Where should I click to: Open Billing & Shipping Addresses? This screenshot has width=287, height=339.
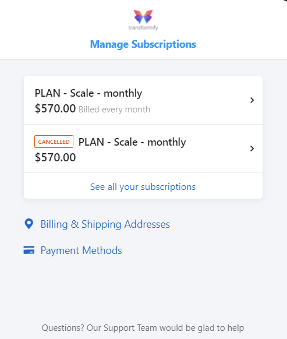(x=105, y=224)
